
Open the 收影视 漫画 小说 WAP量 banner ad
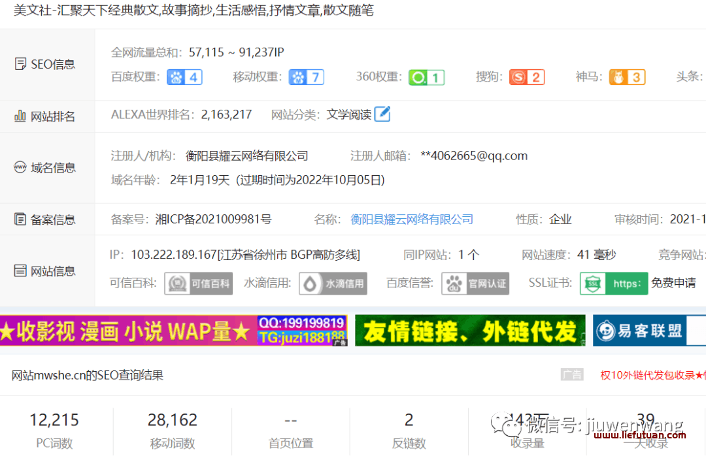pyautogui.click(x=173, y=331)
